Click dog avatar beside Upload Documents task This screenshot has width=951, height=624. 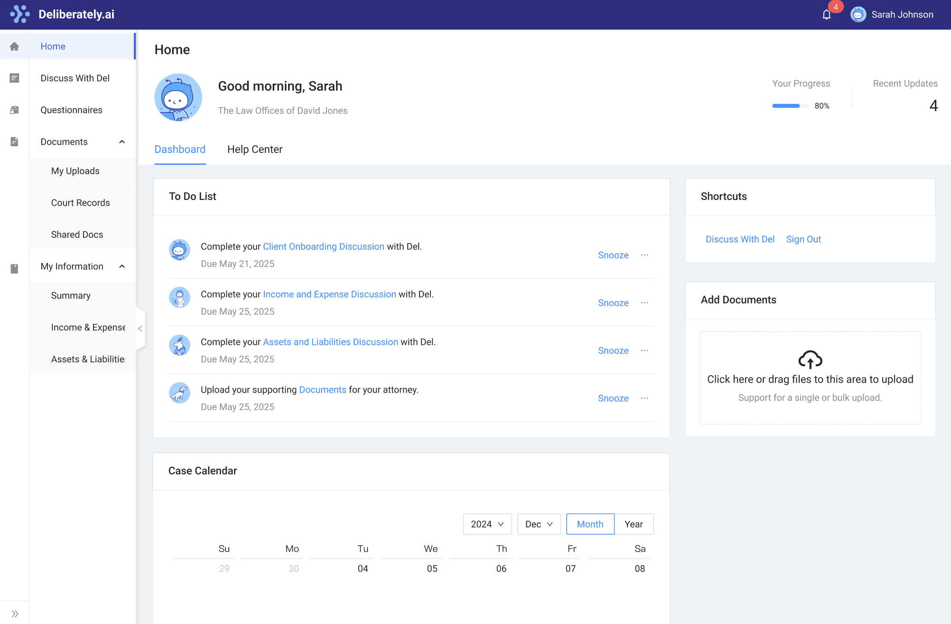(x=179, y=393)
